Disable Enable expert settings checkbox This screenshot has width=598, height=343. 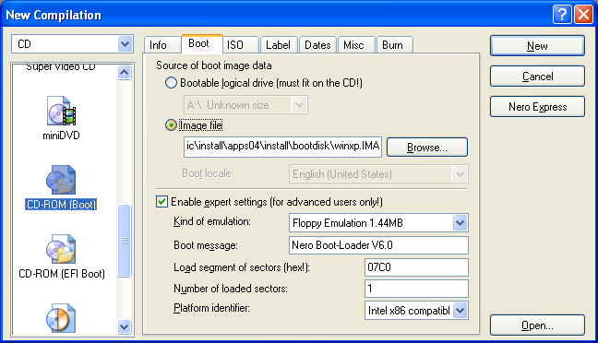tap(161, 202)
